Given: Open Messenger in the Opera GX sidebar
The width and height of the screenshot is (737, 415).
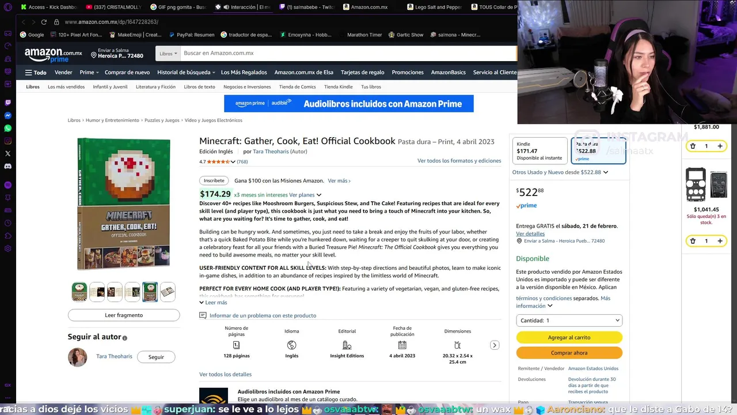Looking at the screenshot, I should [7, 115].
